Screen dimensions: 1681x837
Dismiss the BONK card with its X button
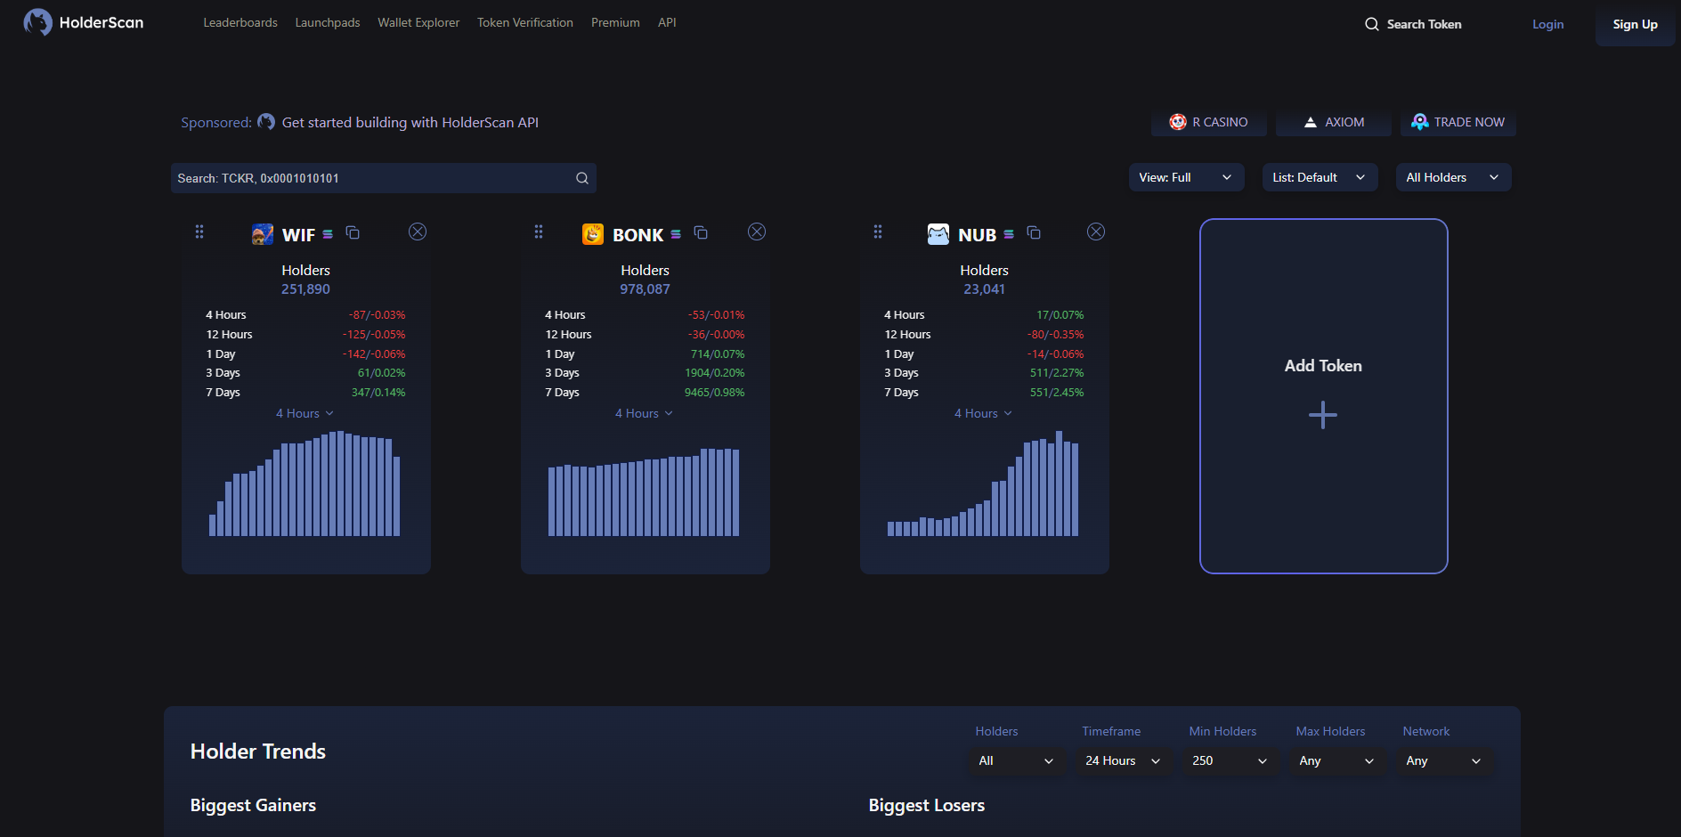coord(757,232)
